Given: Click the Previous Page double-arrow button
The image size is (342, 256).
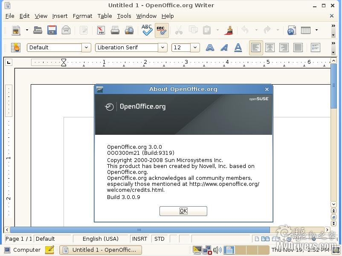Looking at the screenshot, I should (x=333, y=211).
